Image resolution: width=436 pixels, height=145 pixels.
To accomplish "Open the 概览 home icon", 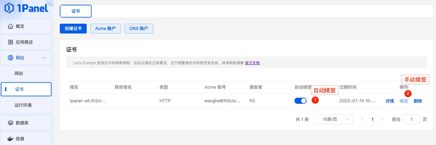I will (10, 26).
